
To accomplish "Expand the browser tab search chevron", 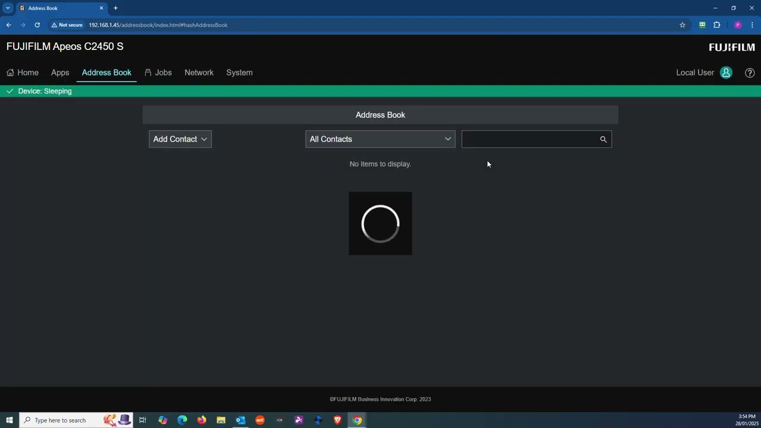I will click(x=8, y=8).
